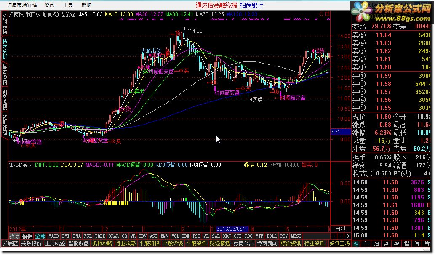The height and width of the screenshot is (255, 435).
Task: Switch indicator to BRAR
Action: [113, 236]
